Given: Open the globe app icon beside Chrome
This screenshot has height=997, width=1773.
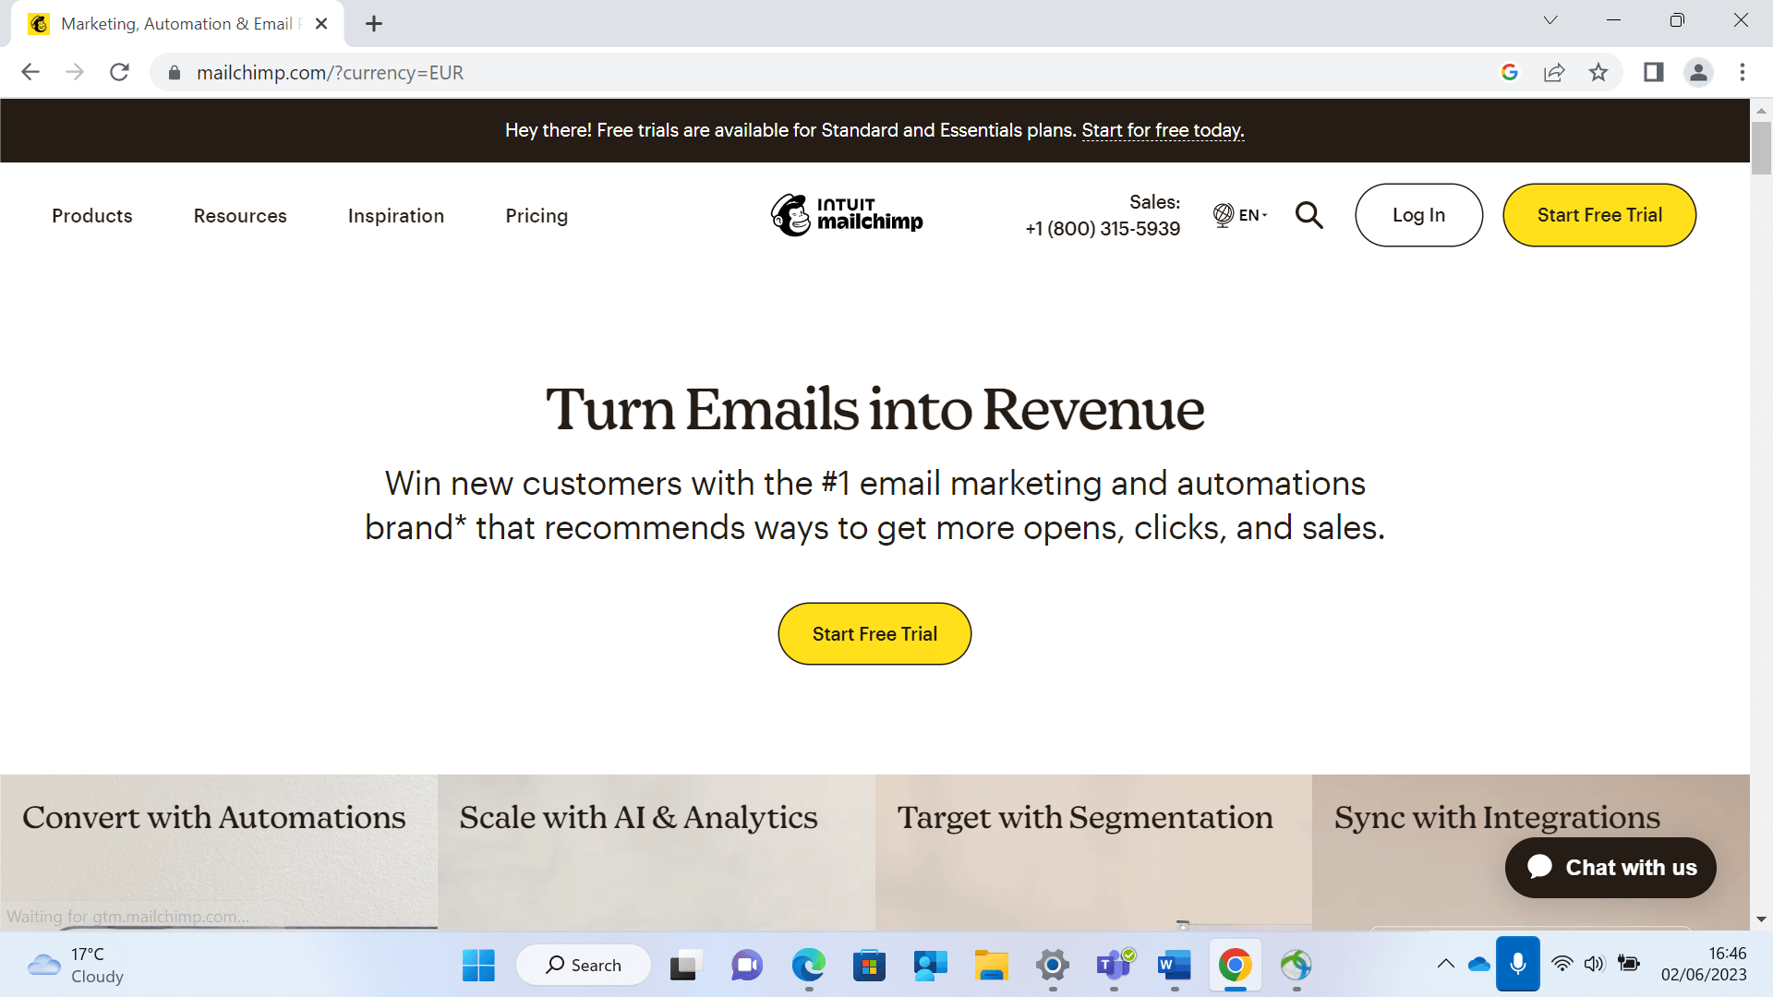Looking at the screenshot, I should (1296, 966).
